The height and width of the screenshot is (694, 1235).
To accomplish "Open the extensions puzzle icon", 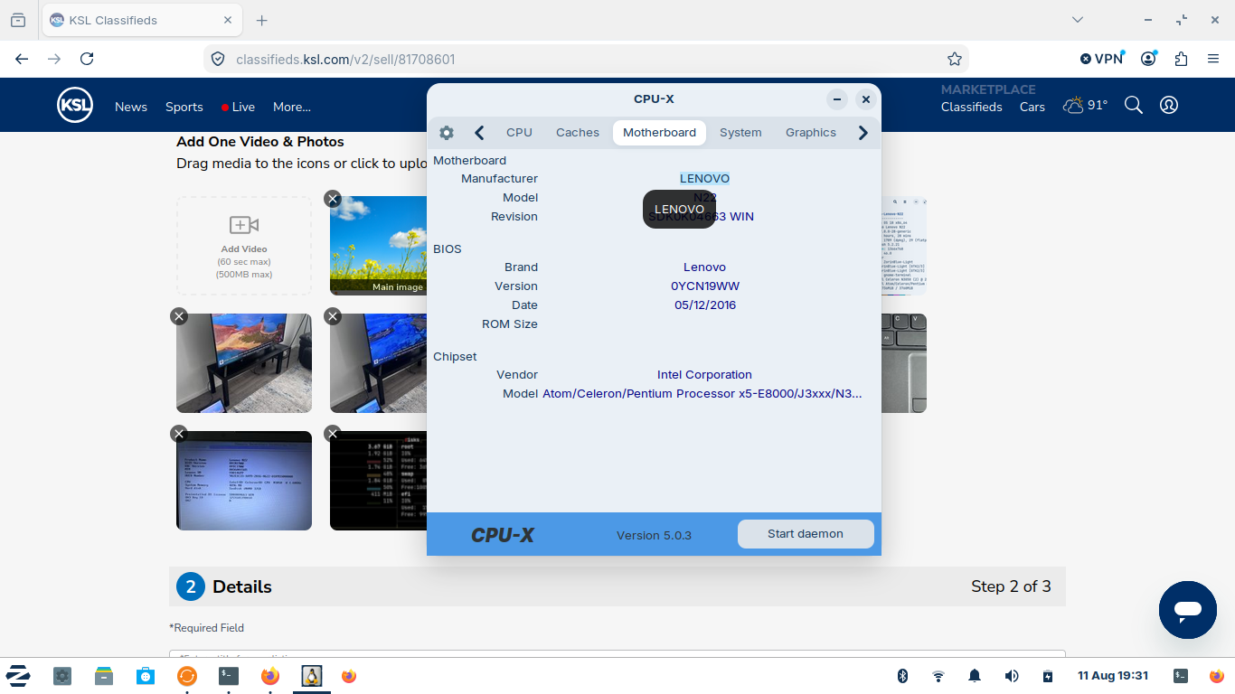I will tap(1181, 59).
